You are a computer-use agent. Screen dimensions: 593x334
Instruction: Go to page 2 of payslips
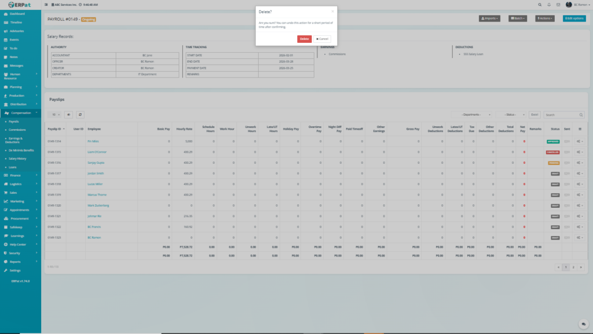[x=573, y=267]
